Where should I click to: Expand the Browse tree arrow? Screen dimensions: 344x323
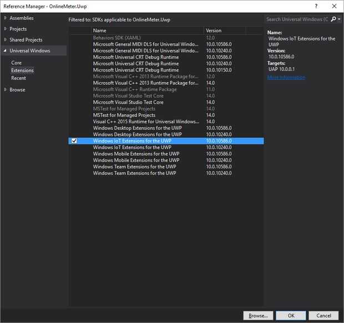point(5,89)
